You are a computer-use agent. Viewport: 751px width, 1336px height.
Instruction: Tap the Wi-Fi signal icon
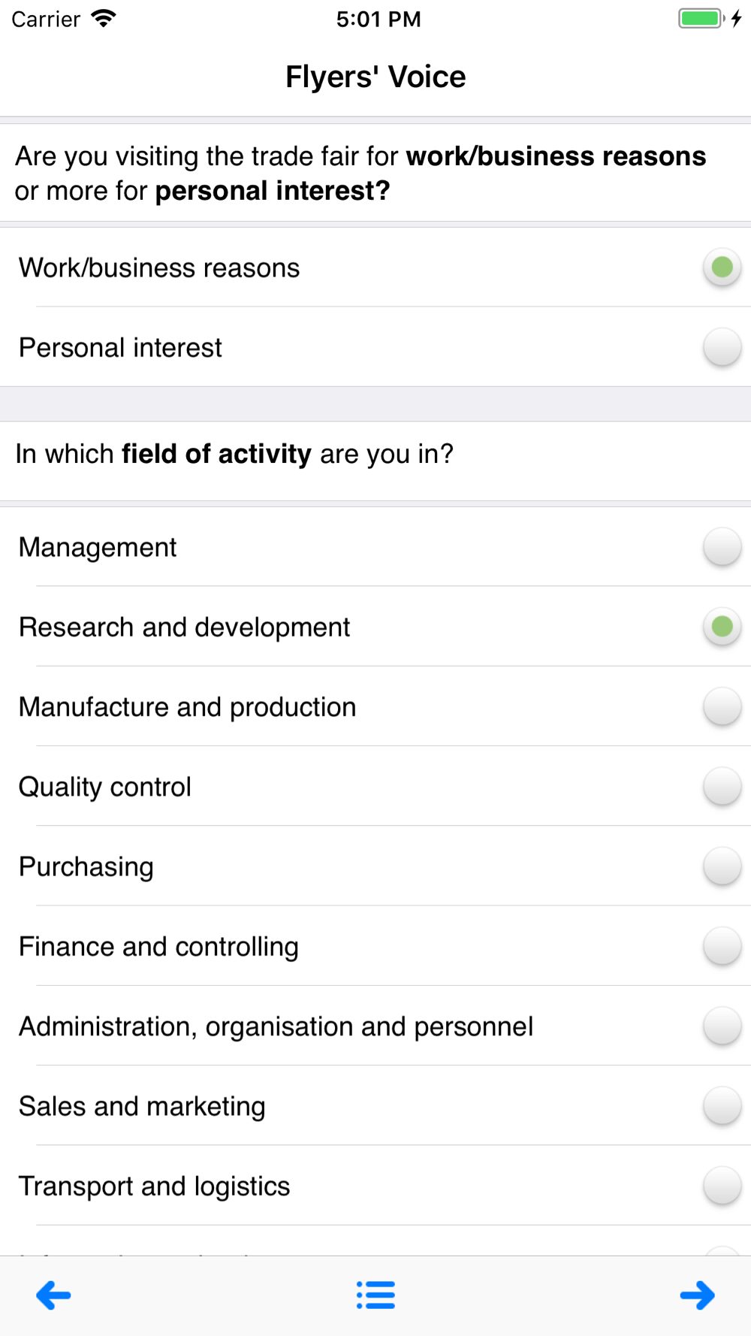coord(104,19)
